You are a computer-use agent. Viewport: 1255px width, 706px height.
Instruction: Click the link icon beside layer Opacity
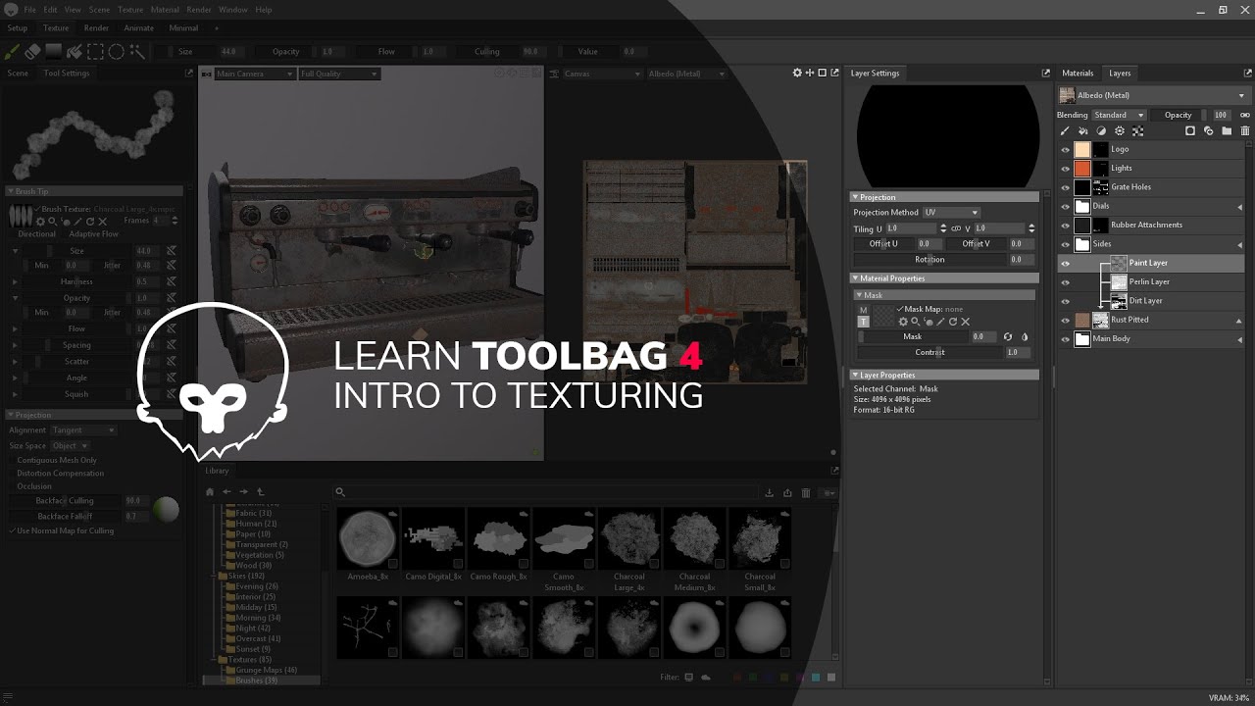(x=1245, y=115)
